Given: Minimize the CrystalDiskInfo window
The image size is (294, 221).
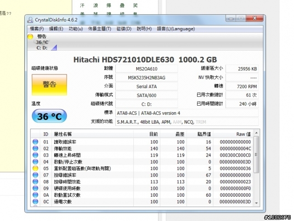Looking at the screenshot, I should click(x=231, y=18).
